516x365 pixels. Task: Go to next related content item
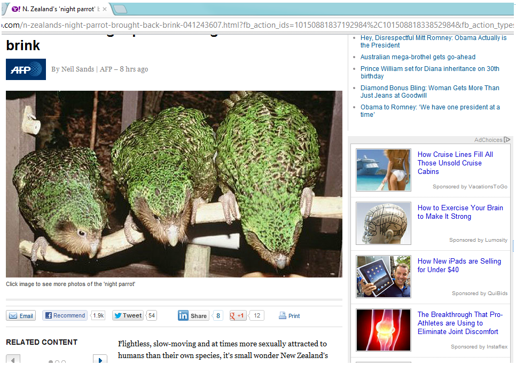tap(100, 360)
